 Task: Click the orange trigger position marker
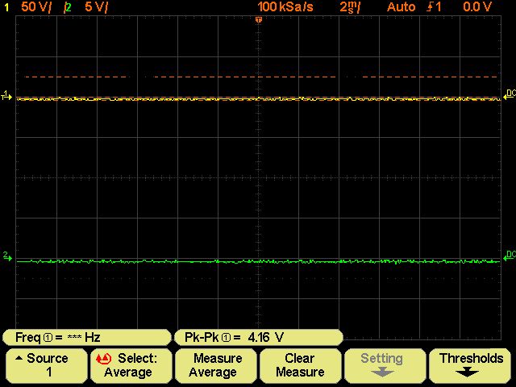pyautogui.click(x=259, y=20)
